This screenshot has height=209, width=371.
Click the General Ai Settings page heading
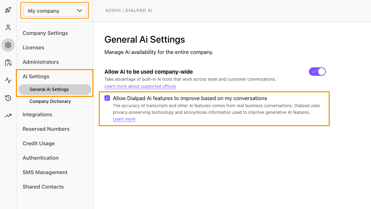[145, 39]
